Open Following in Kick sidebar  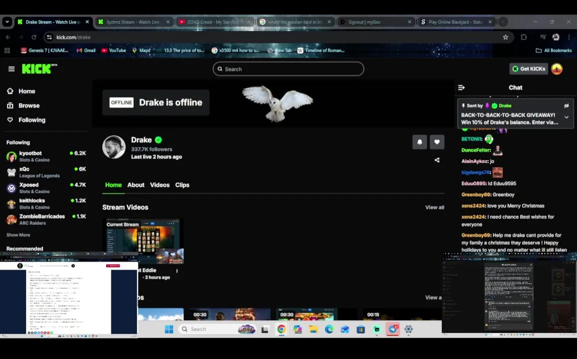[31, 120]
